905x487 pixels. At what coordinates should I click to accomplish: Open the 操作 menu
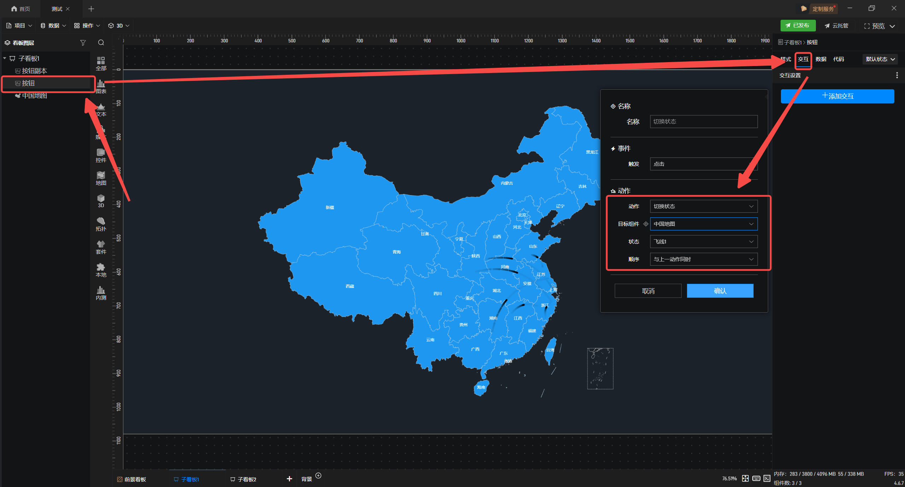pyautogui.click(x=87, y=25)
